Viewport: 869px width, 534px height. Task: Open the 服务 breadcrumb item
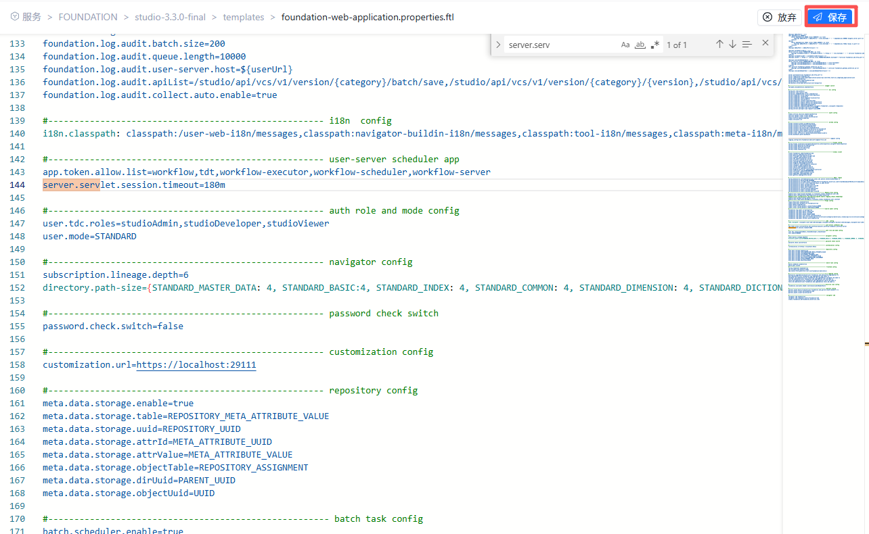point(32,17)
